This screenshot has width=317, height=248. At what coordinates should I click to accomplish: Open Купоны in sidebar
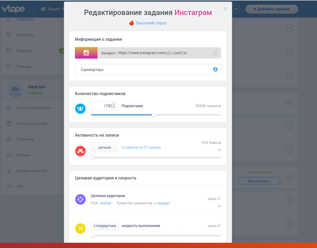coord(23,155)
